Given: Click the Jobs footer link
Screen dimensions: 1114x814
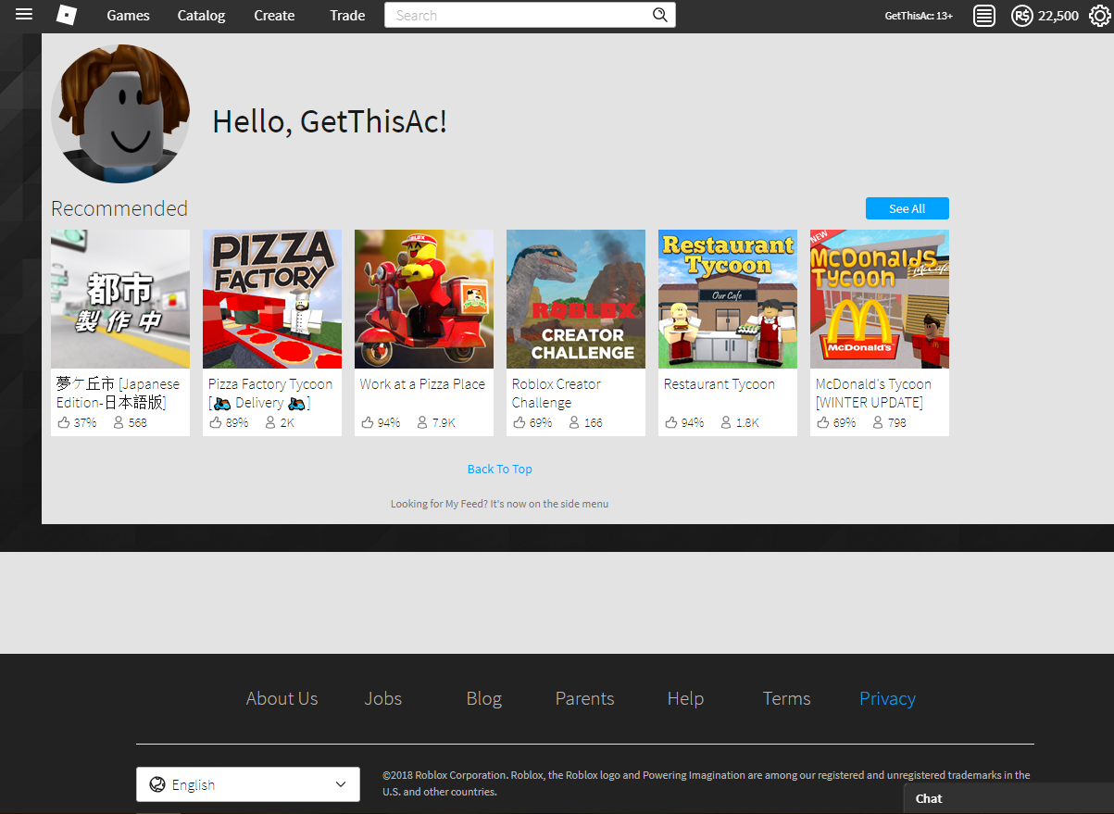Looking at the screenshot, I should click(383, 698).
